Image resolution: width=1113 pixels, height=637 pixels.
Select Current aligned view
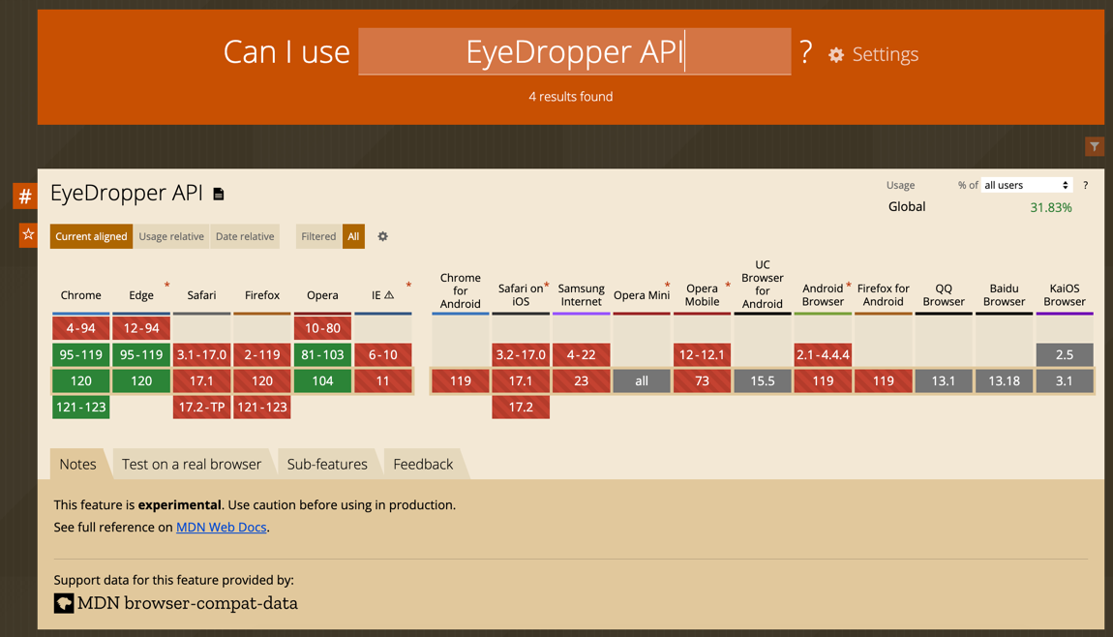coord(91,236)
